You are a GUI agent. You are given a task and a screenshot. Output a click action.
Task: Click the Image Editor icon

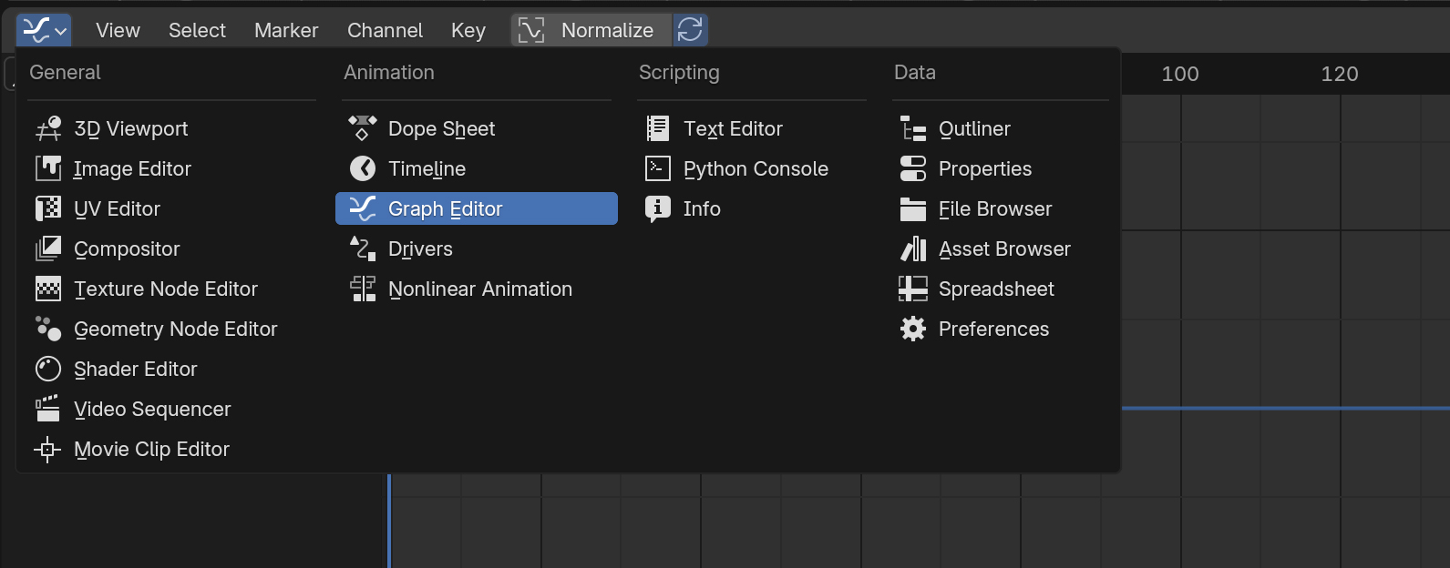pos(48,168)
